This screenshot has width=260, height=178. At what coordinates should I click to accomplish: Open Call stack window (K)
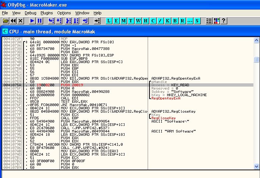168,21
